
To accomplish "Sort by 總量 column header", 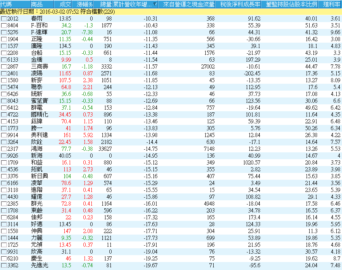I will click(x=105, y=5).
